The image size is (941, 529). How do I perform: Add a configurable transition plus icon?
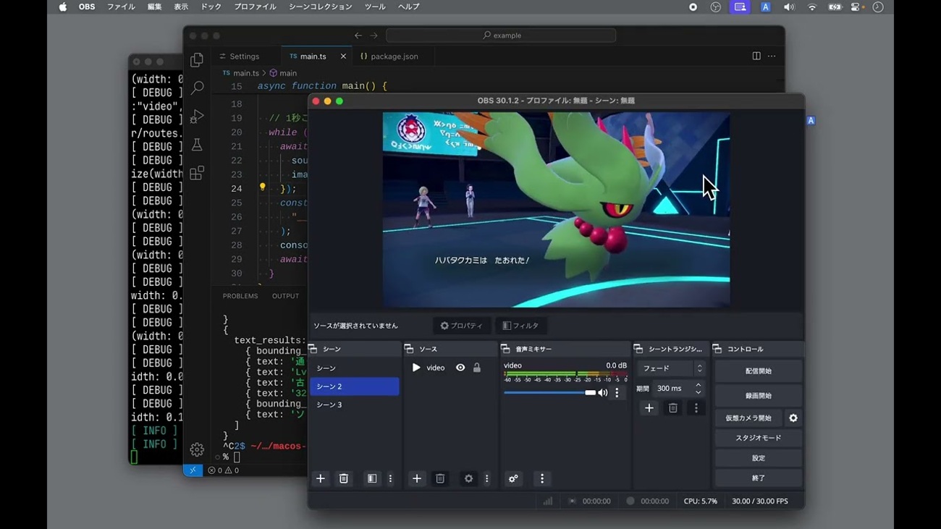pyautogui.click(x=649, y=408)
